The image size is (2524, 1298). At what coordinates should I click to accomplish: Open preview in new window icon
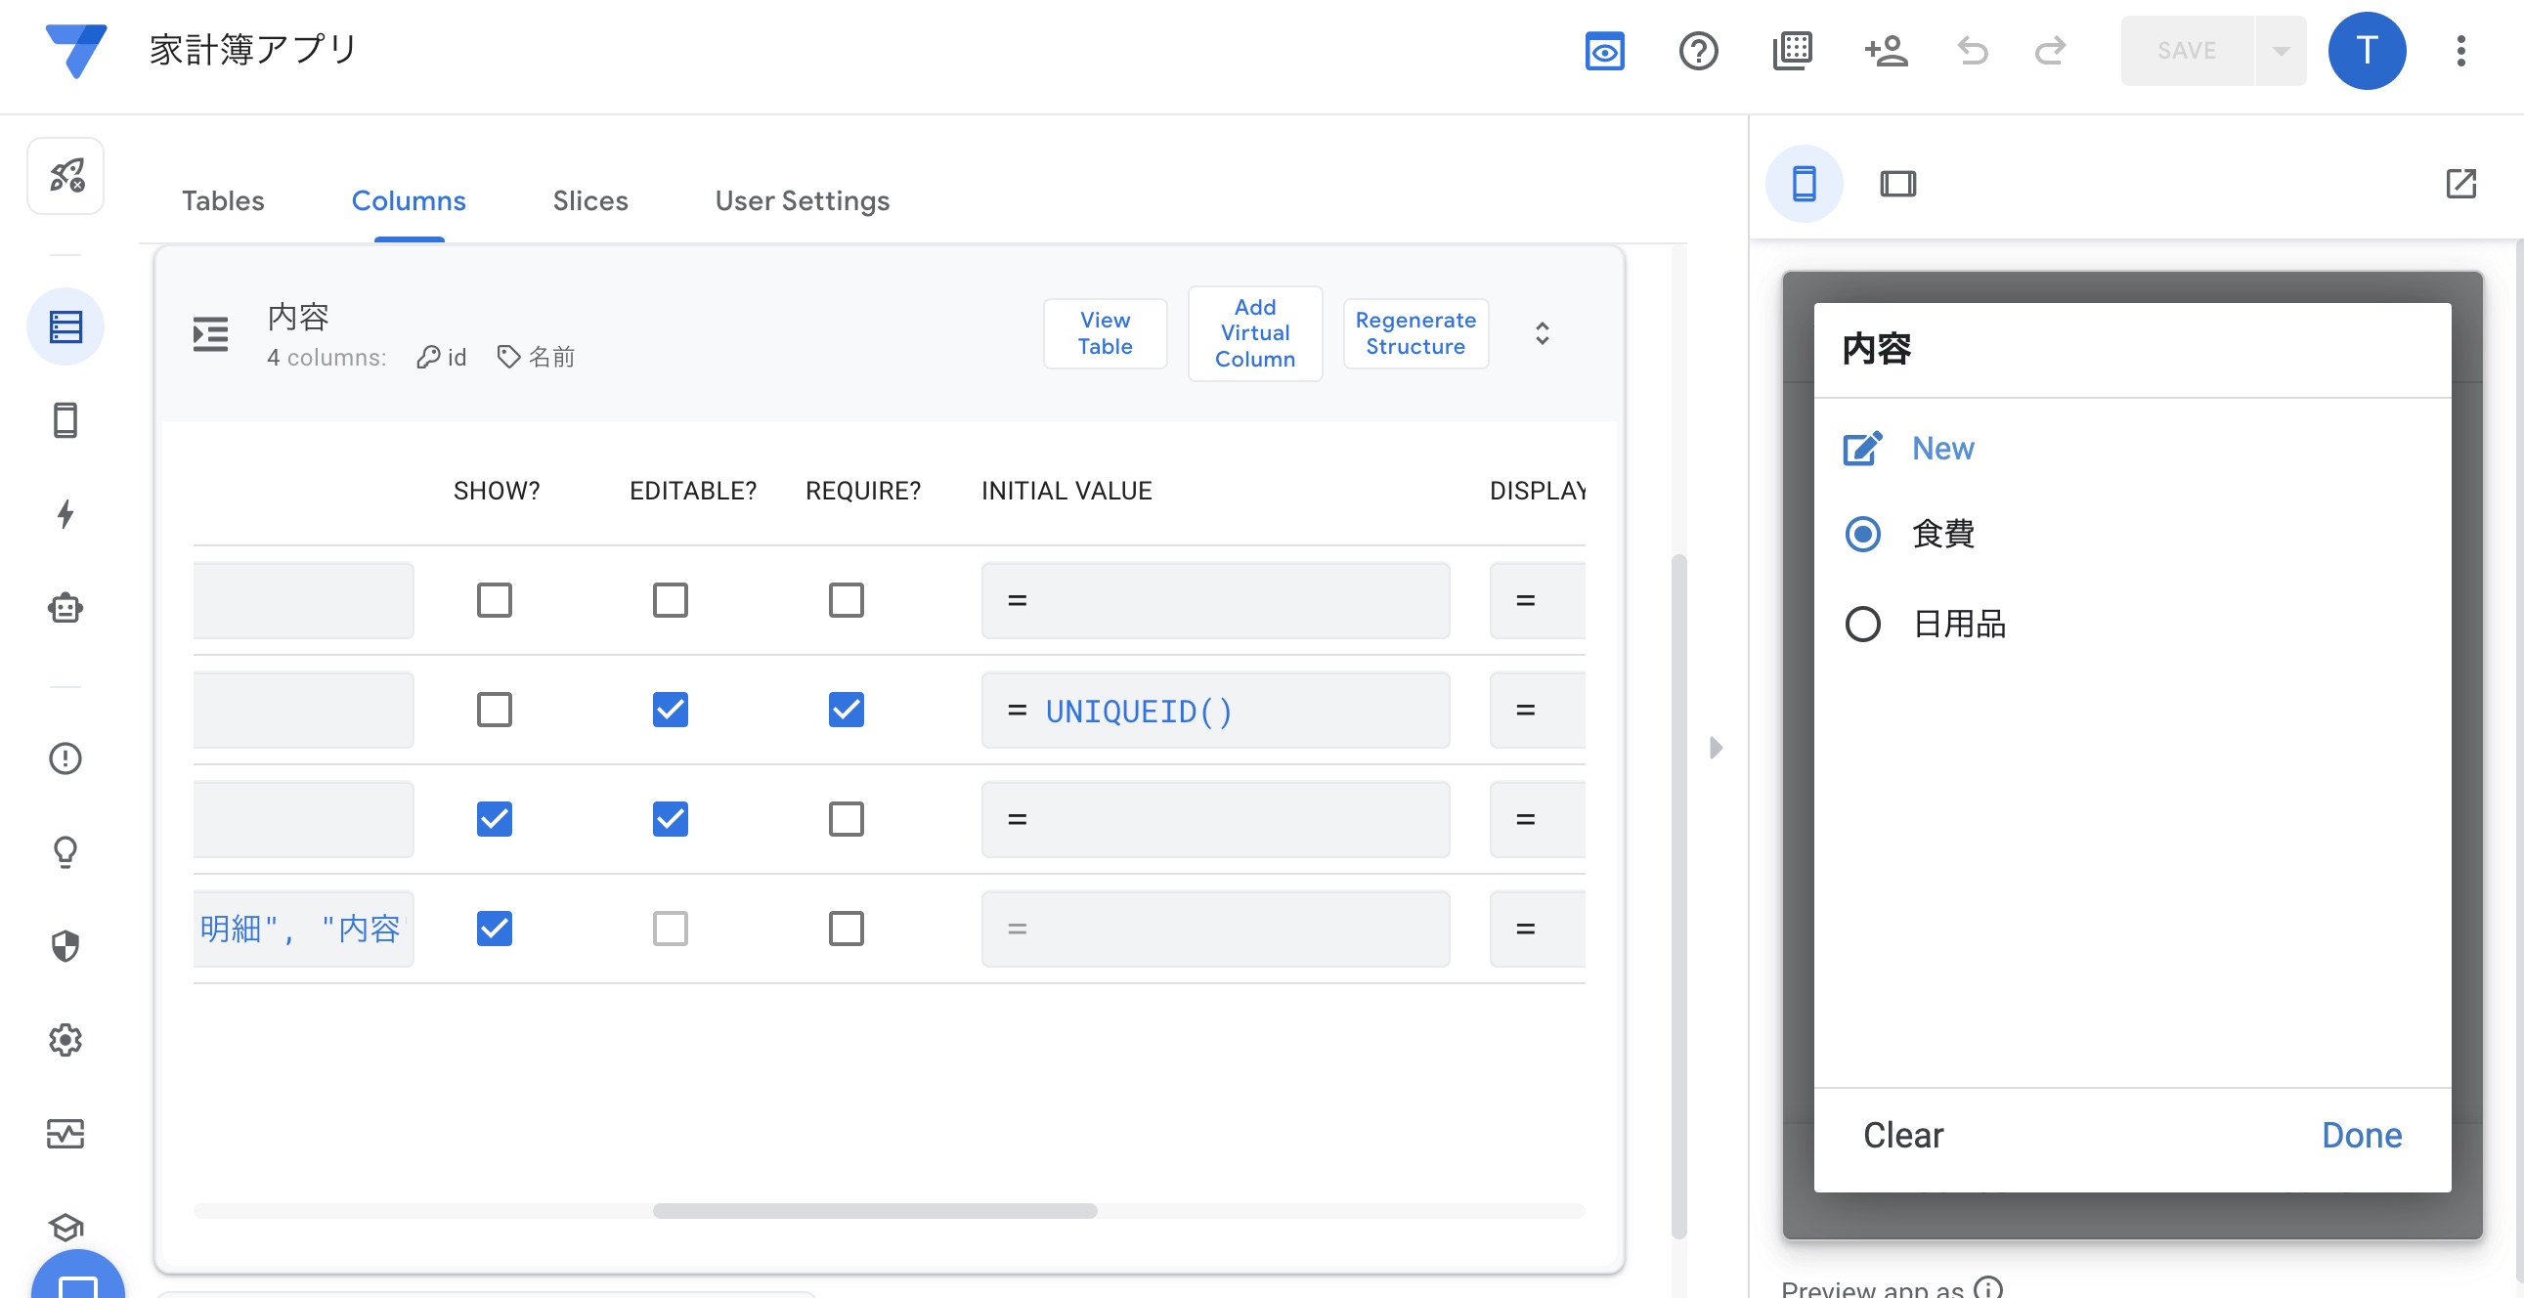(2460, 183)
